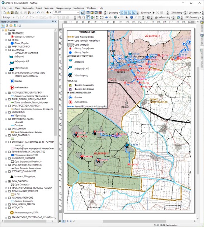Open the 3D Analyst menu

click(195, 13)
